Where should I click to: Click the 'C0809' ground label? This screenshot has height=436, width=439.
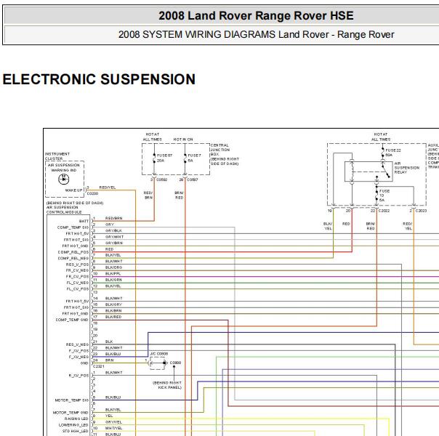pos(175,363)
